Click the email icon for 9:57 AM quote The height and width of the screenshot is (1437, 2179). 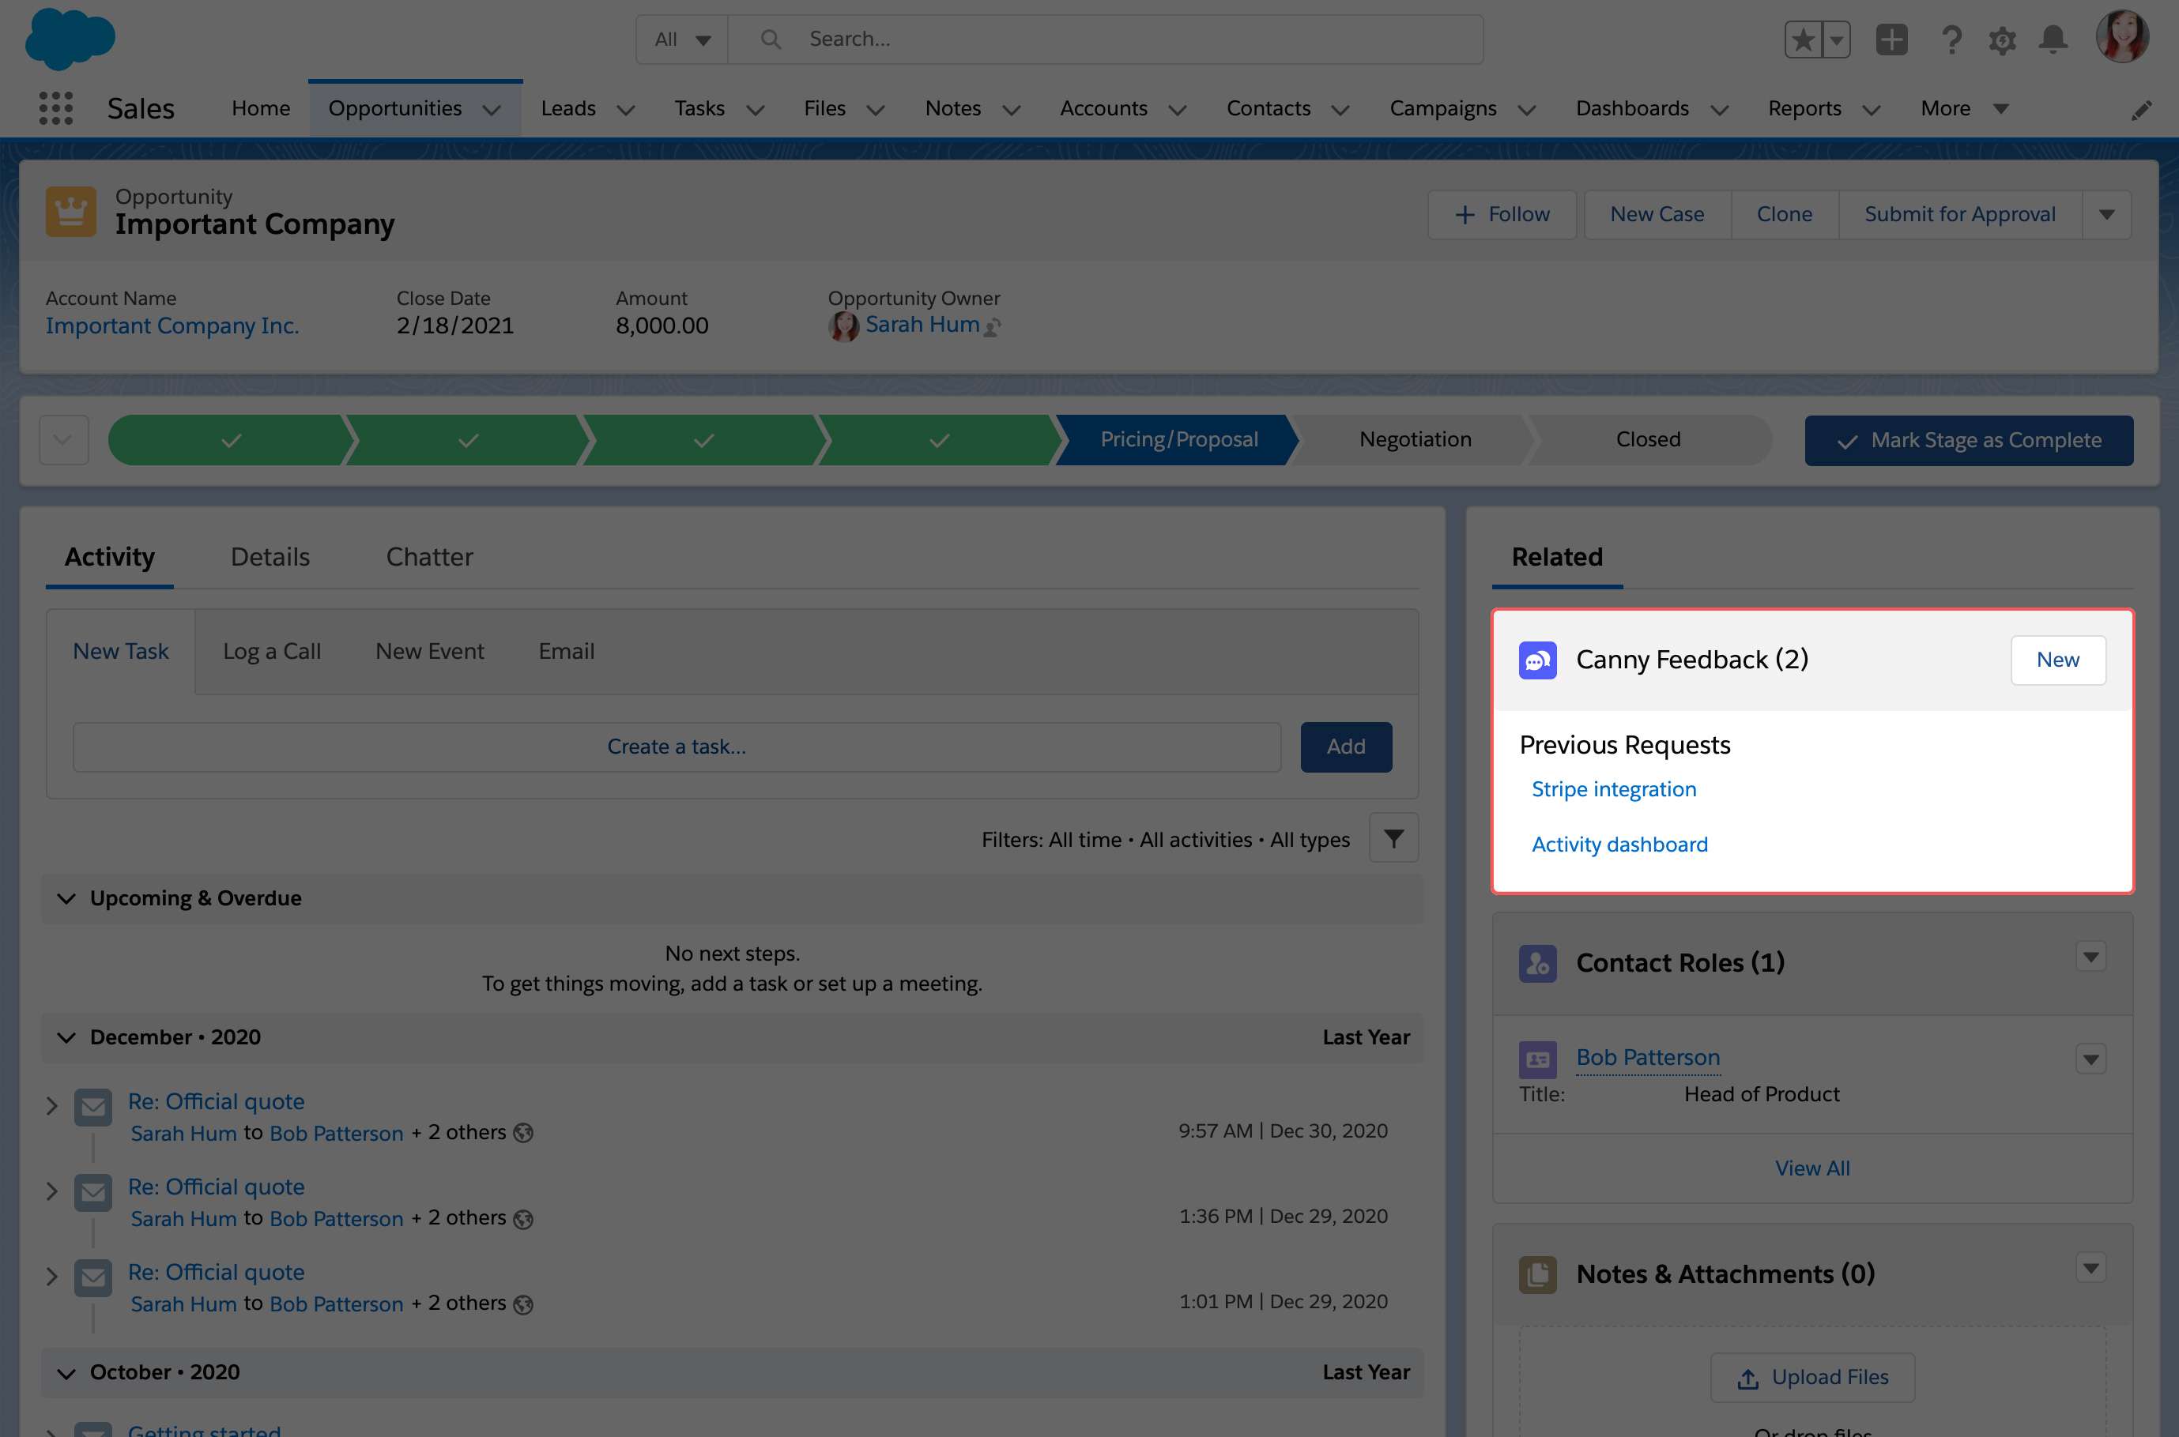(92, 1107)
